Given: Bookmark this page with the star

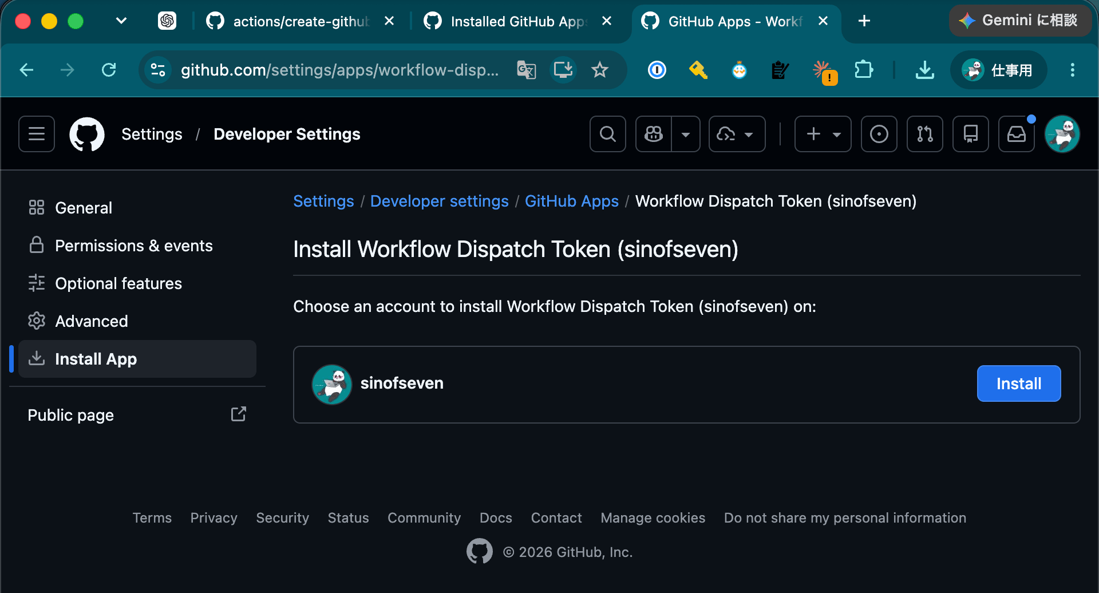Looking at the screenshot, I should click(600, 70).
